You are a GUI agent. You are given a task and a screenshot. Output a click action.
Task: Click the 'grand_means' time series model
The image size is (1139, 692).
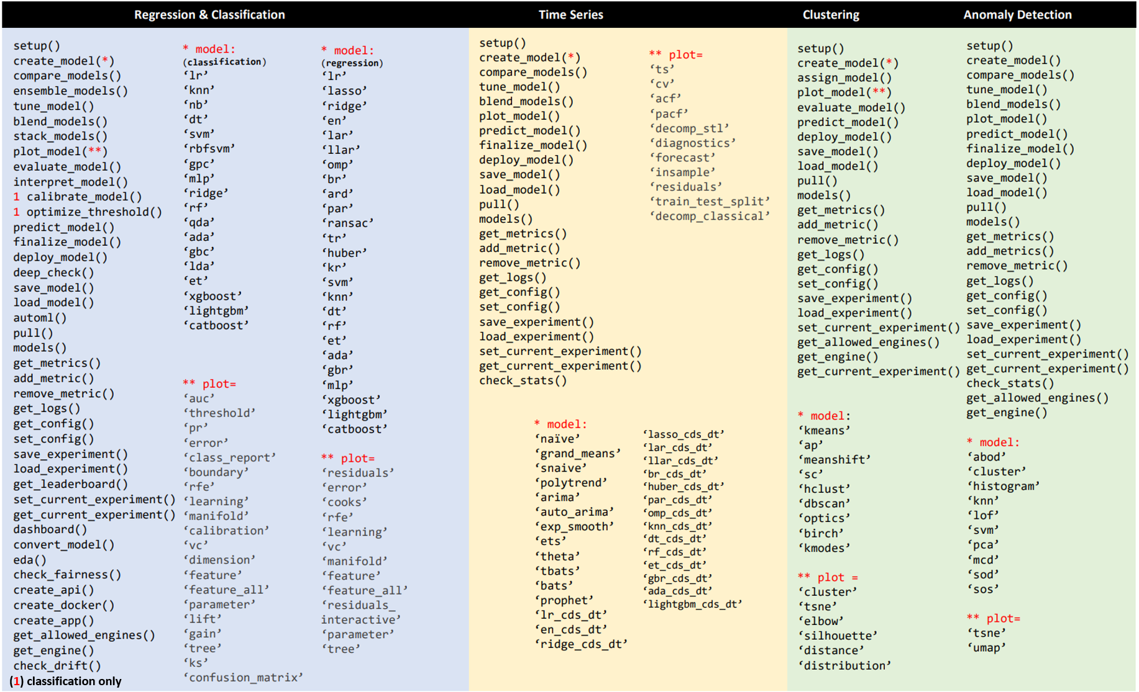(577, 454)
